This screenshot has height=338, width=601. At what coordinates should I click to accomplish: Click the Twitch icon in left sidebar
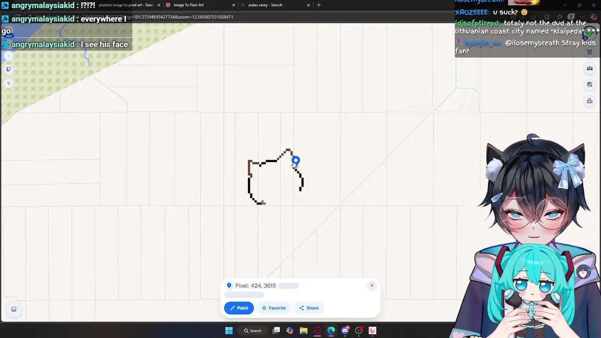coord(8,69)
